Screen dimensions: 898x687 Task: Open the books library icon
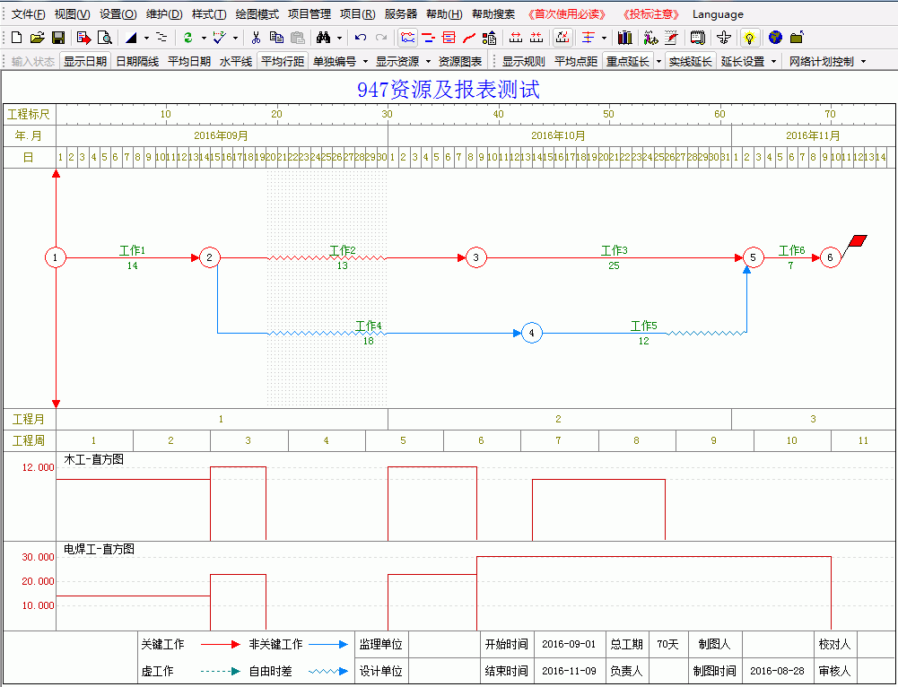click(624, 38)
